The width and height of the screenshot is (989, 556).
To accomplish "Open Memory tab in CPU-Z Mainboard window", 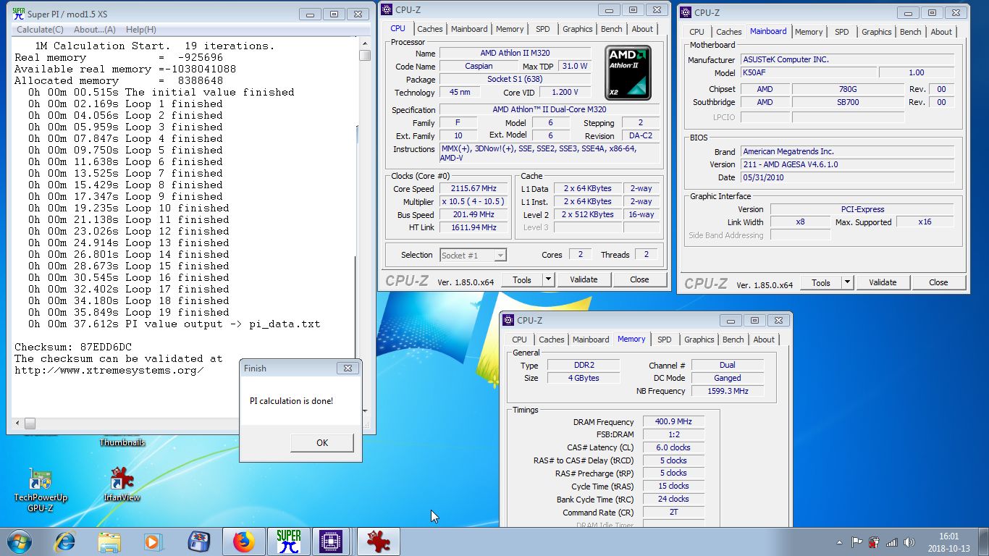I will pos(809,32).
